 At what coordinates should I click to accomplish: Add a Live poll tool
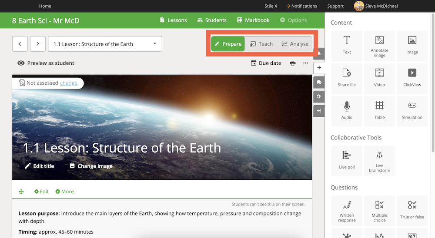347,161
